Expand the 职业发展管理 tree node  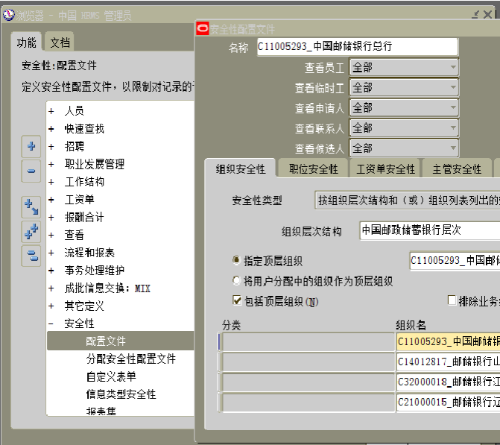tap(51, 164)
